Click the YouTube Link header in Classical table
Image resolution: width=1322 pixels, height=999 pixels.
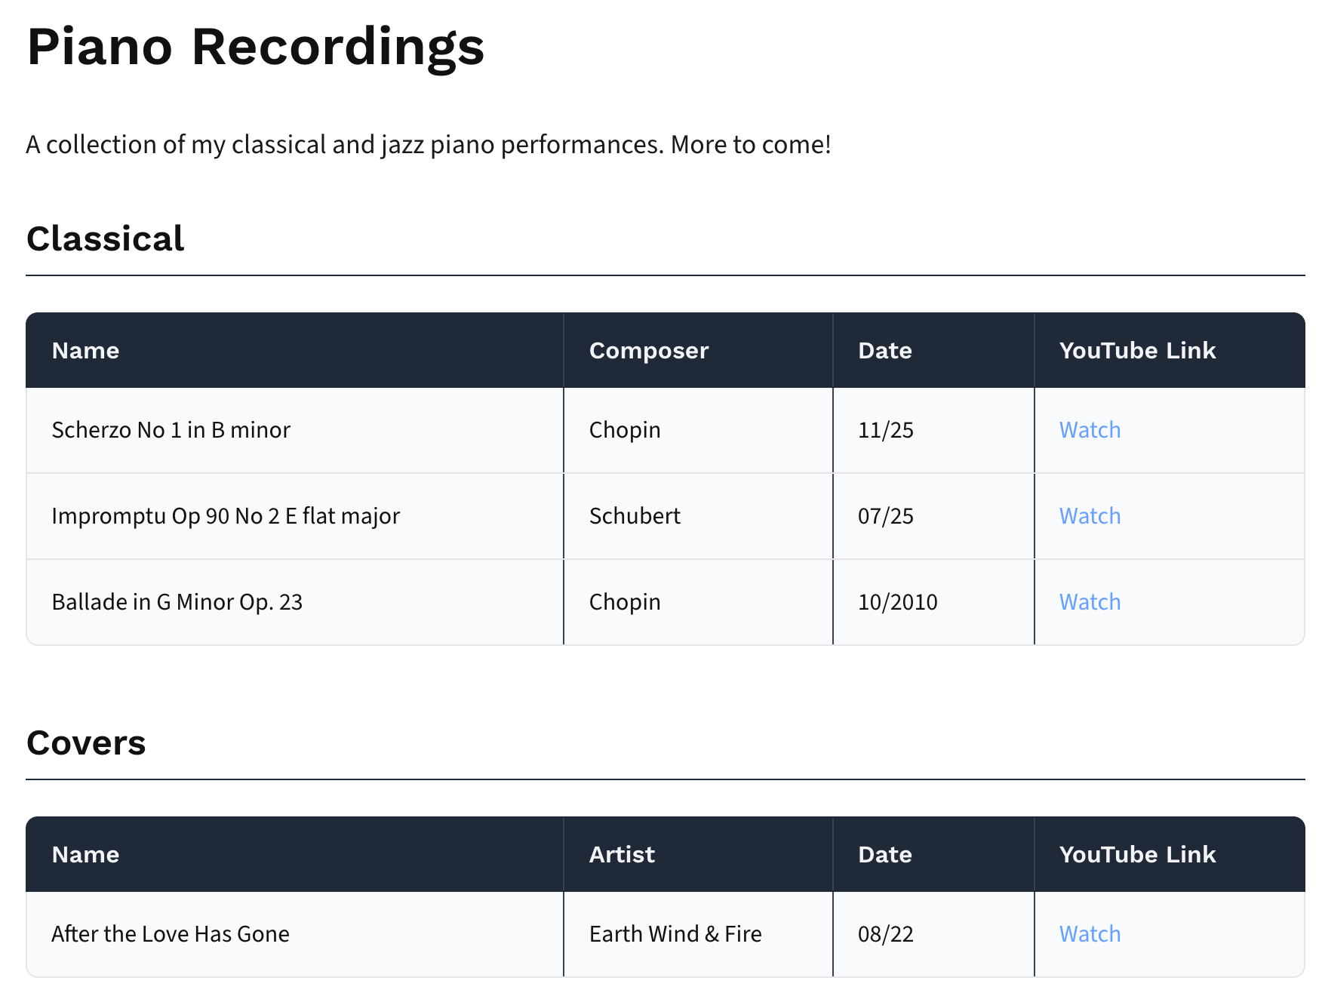coord(1136,350)
